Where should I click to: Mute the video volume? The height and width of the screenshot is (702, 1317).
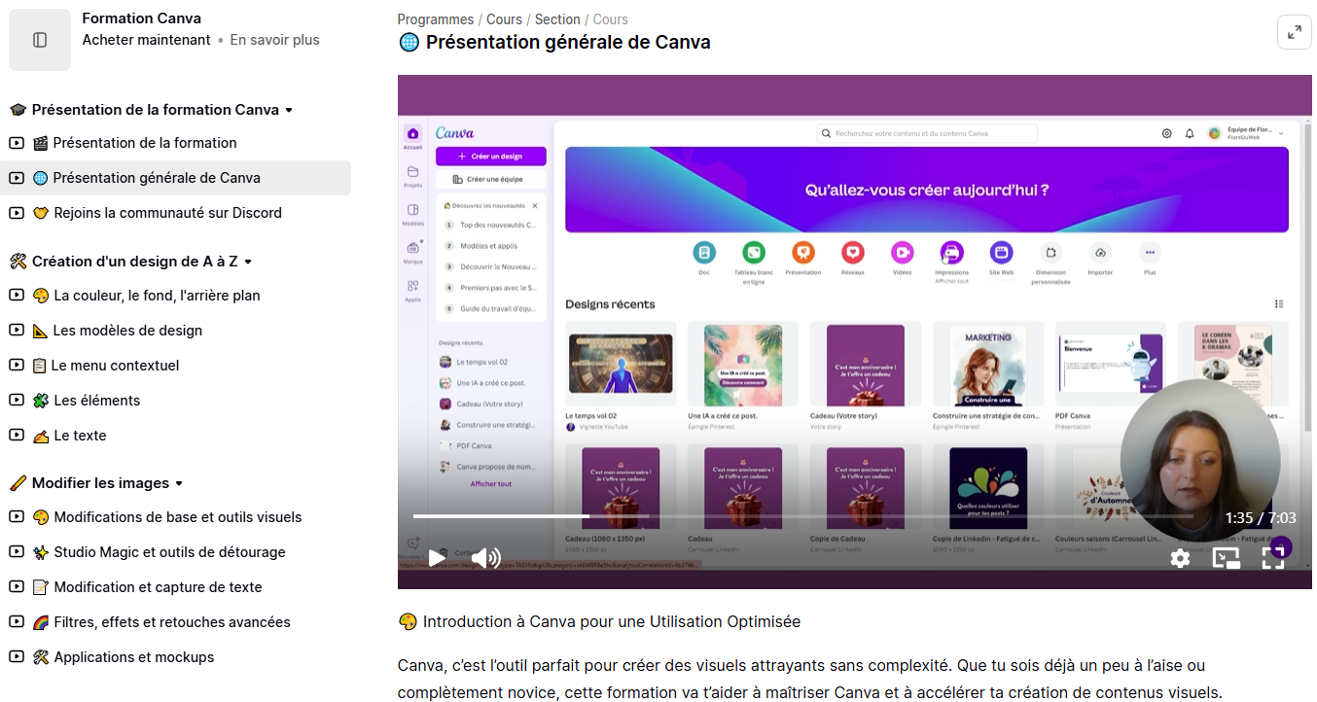[487, 557]
